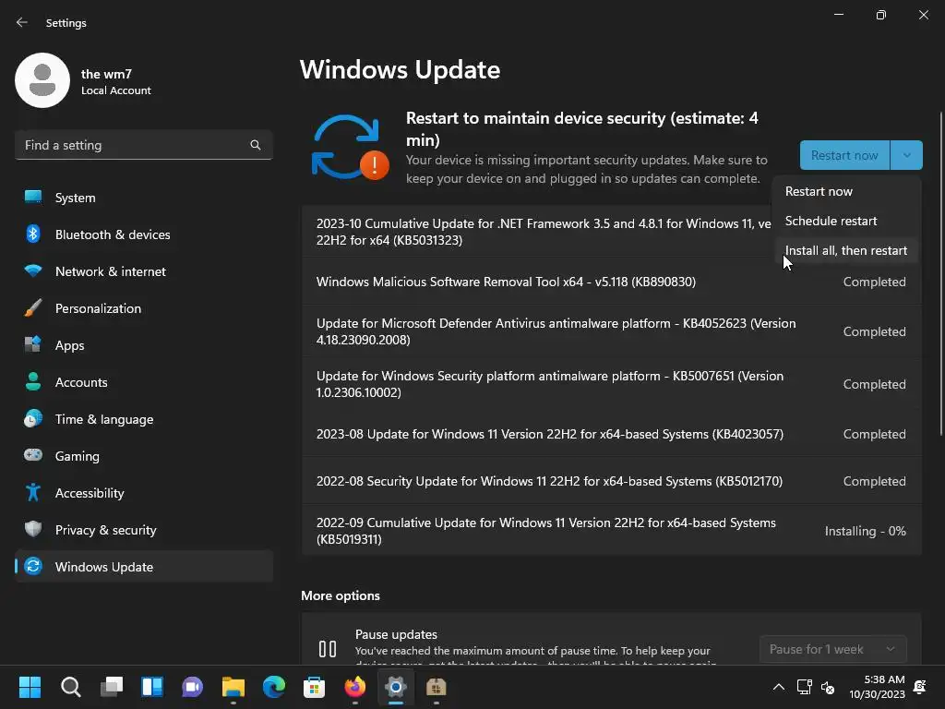945x709 pixels.
Task: Click the System monitor icon
Action: [x=33, y=198]
